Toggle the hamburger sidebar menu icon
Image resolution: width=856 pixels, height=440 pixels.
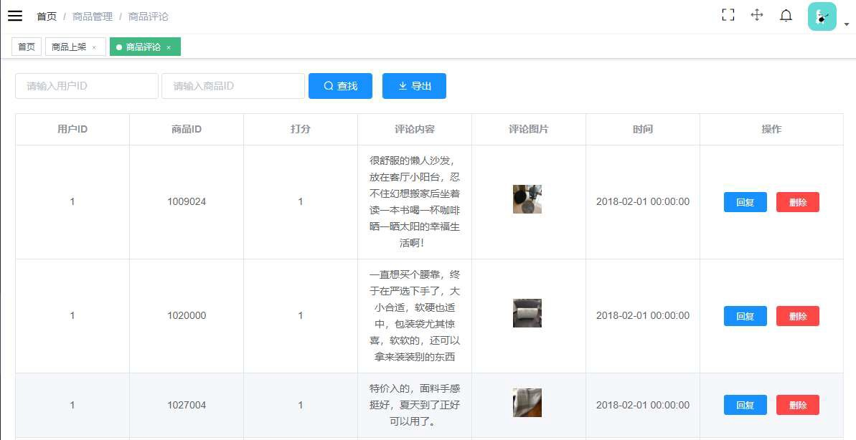click(x=15, y=16)
